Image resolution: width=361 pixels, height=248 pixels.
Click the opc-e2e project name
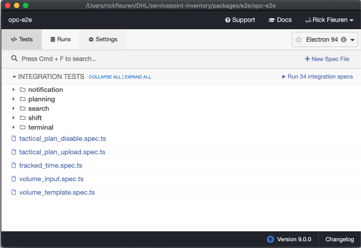20,20
